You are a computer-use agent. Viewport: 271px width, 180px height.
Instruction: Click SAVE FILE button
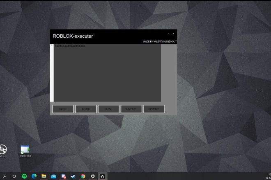click(x=131, y=109)
